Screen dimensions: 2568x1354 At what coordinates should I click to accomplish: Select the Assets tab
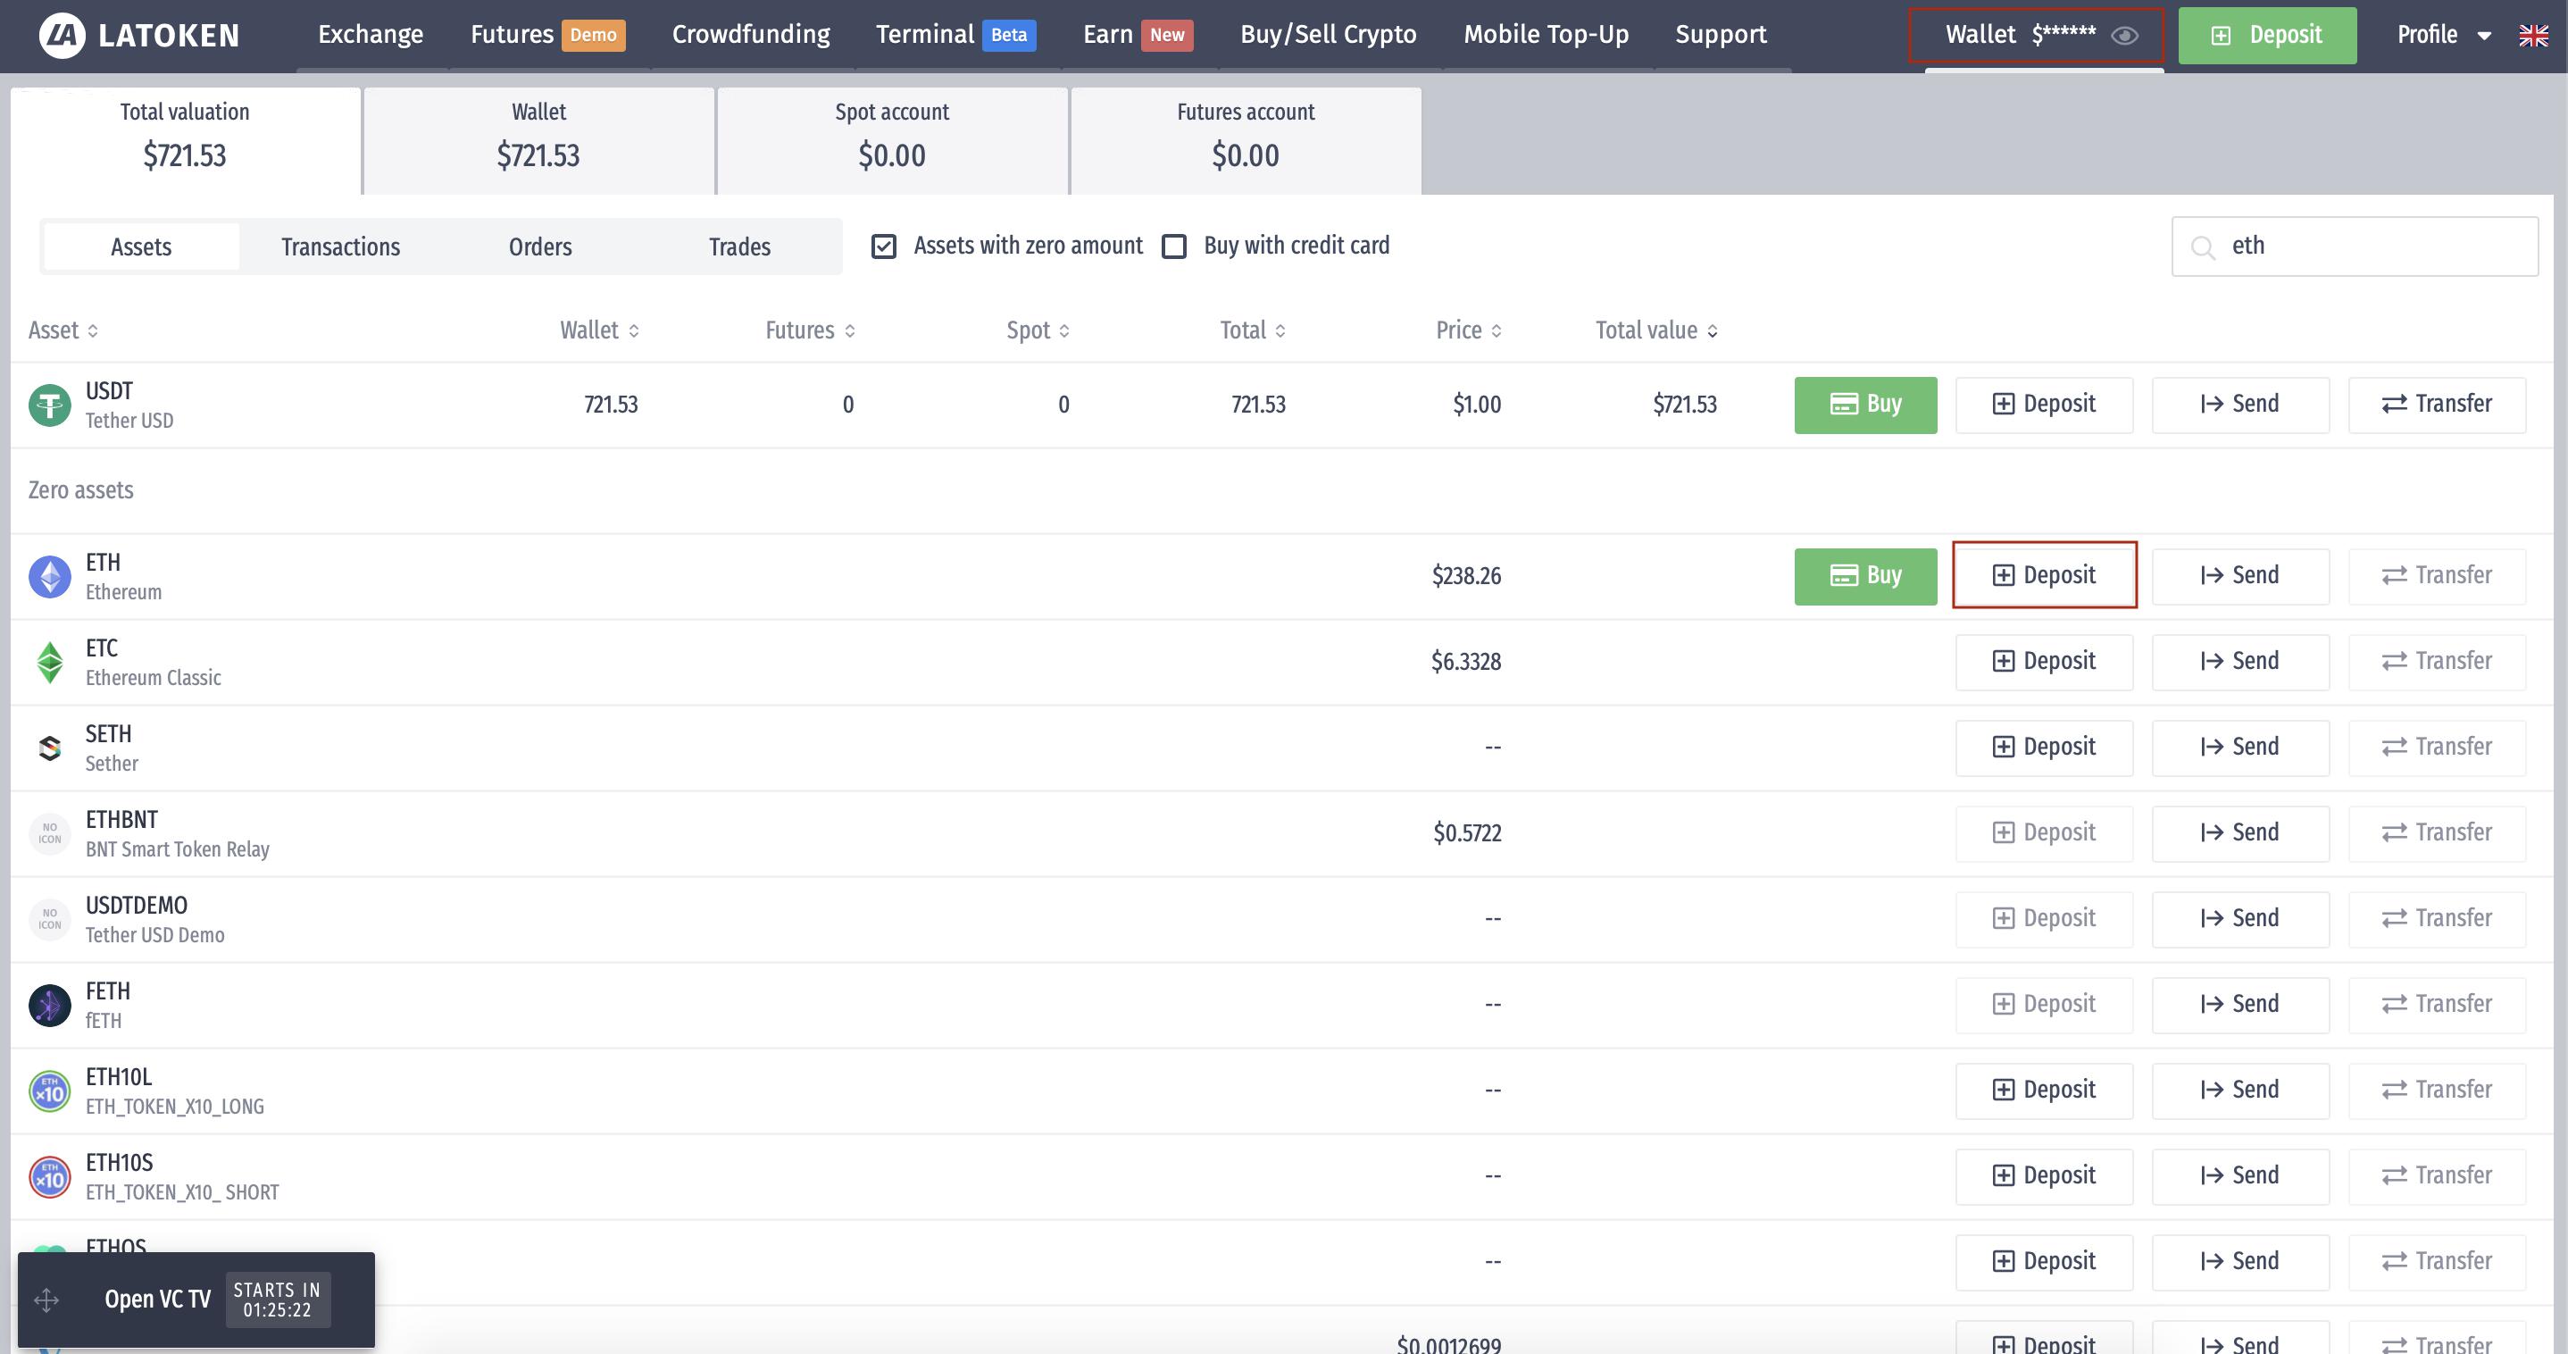142,247
